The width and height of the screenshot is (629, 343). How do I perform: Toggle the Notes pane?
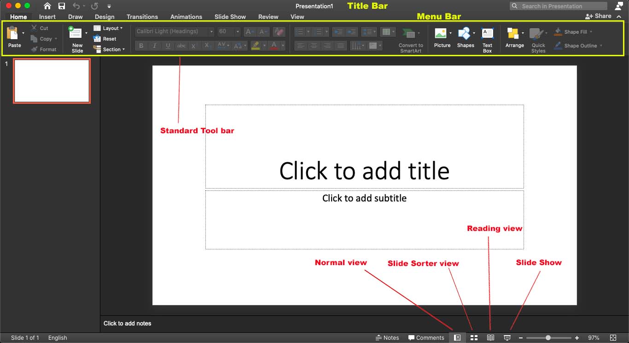[x=387, y=337]
